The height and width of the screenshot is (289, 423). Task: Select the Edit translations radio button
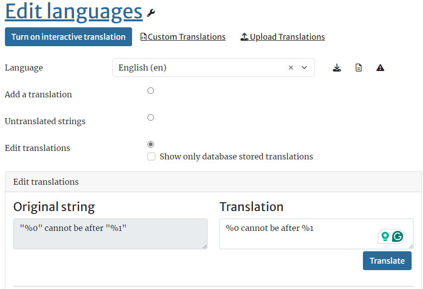pos(151,144)
